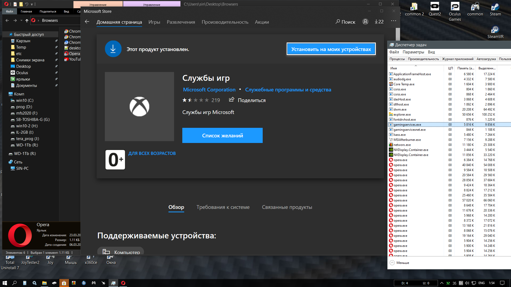Open Параметры menu in Task Manager
Viewport: 511px width, 287px height.
pyautogui.click(x=413, y=52)
